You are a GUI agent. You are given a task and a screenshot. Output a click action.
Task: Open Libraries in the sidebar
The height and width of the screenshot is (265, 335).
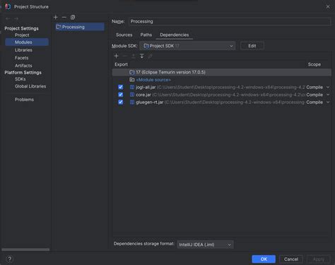(23, 50)
